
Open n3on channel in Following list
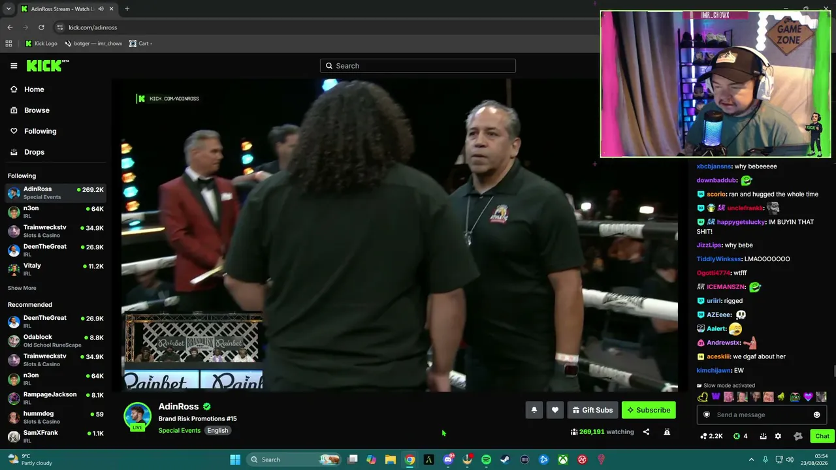(56, 212)
